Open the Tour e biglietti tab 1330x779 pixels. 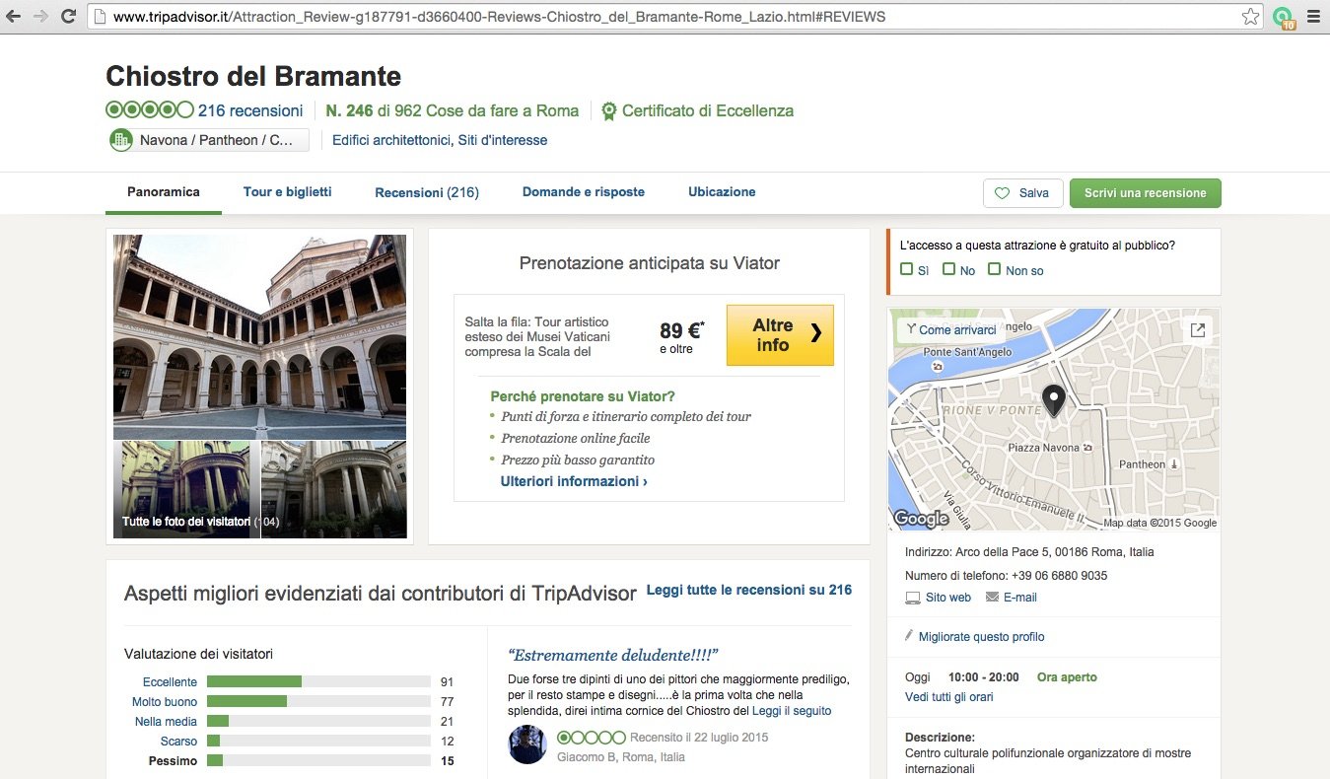point(288,192)
